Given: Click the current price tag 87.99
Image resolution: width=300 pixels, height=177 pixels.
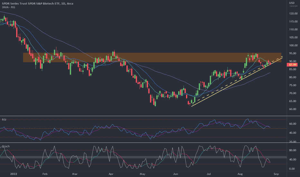Looking at the screenshot, I should point(292,65).
